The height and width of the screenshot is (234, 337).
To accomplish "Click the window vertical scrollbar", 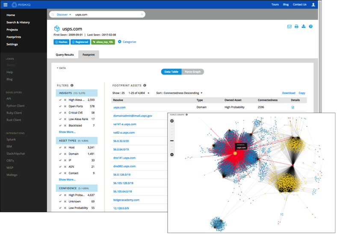I will [x=319, y=56].
